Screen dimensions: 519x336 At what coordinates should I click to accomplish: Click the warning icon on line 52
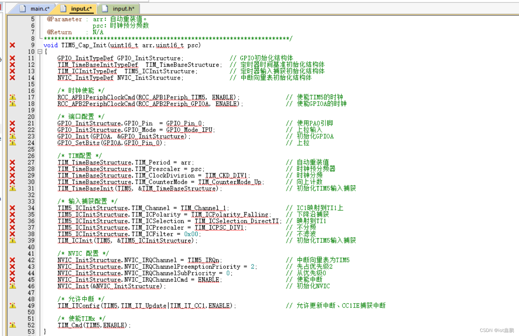(12, 325)
